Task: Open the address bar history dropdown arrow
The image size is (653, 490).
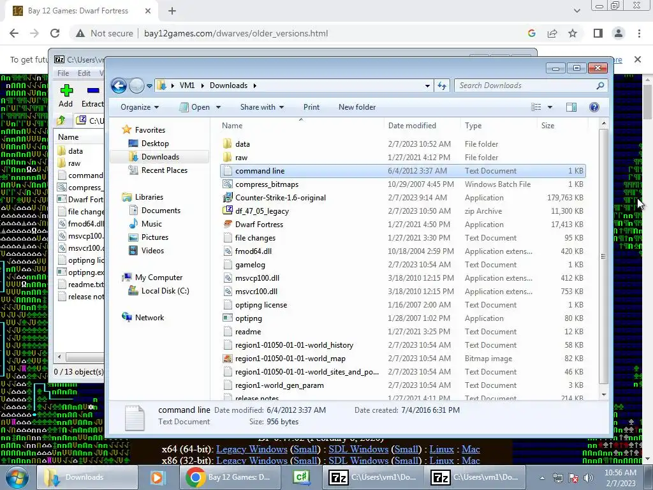Action: pyautogui.click(x=427, y=86)
